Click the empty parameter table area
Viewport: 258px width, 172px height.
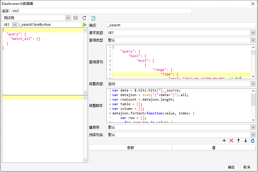(173, 157)
